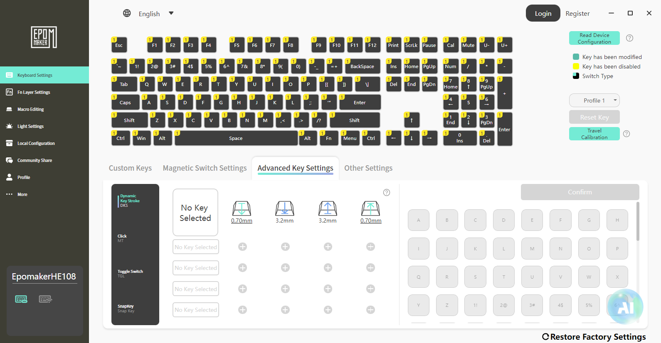Expand the English language dropdown
This screenshot has width=661, height=343.
(171, 13)
